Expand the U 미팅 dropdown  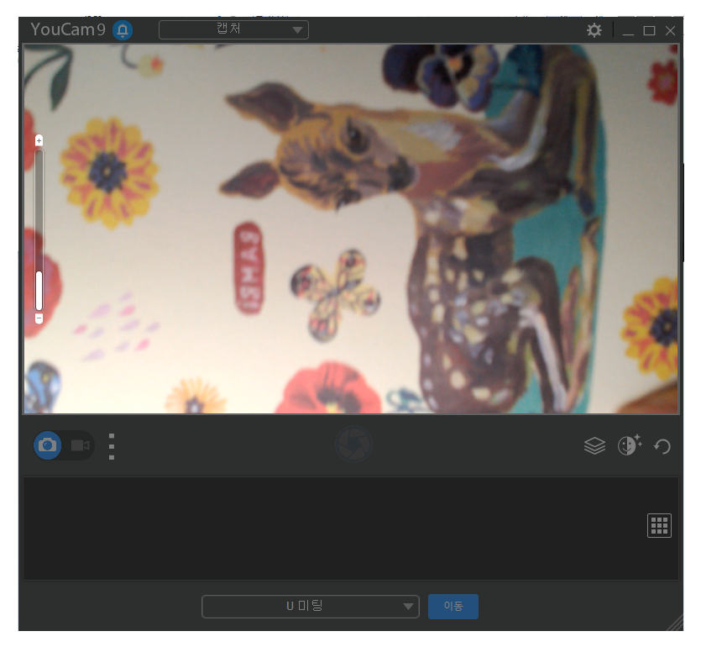(x=311, y=607)
